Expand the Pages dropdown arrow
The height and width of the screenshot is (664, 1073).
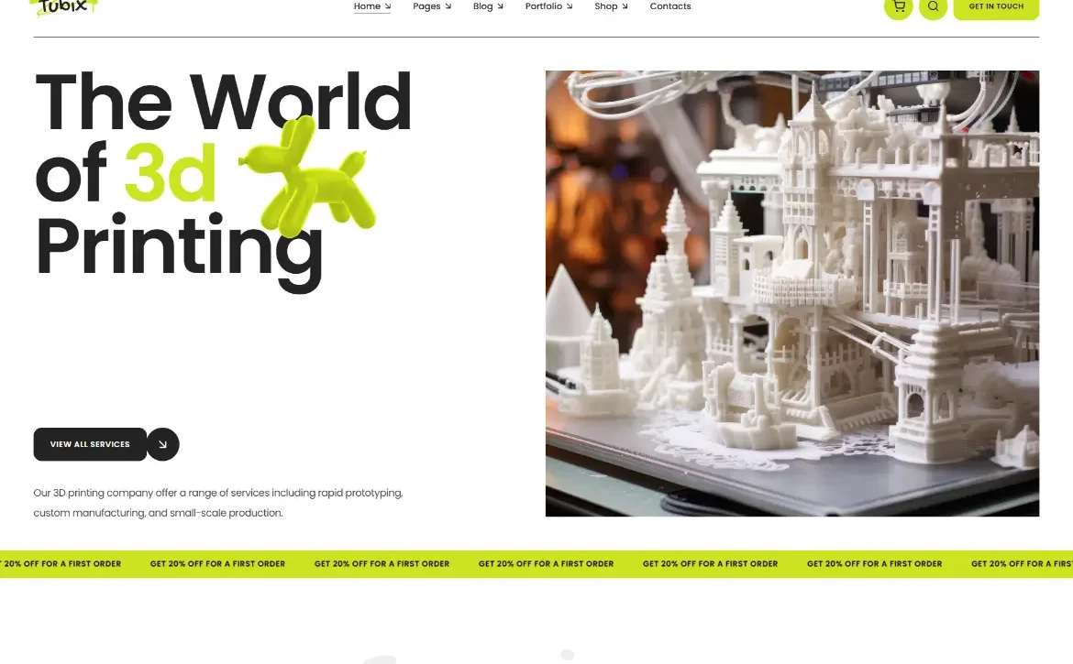pos(448,6)
